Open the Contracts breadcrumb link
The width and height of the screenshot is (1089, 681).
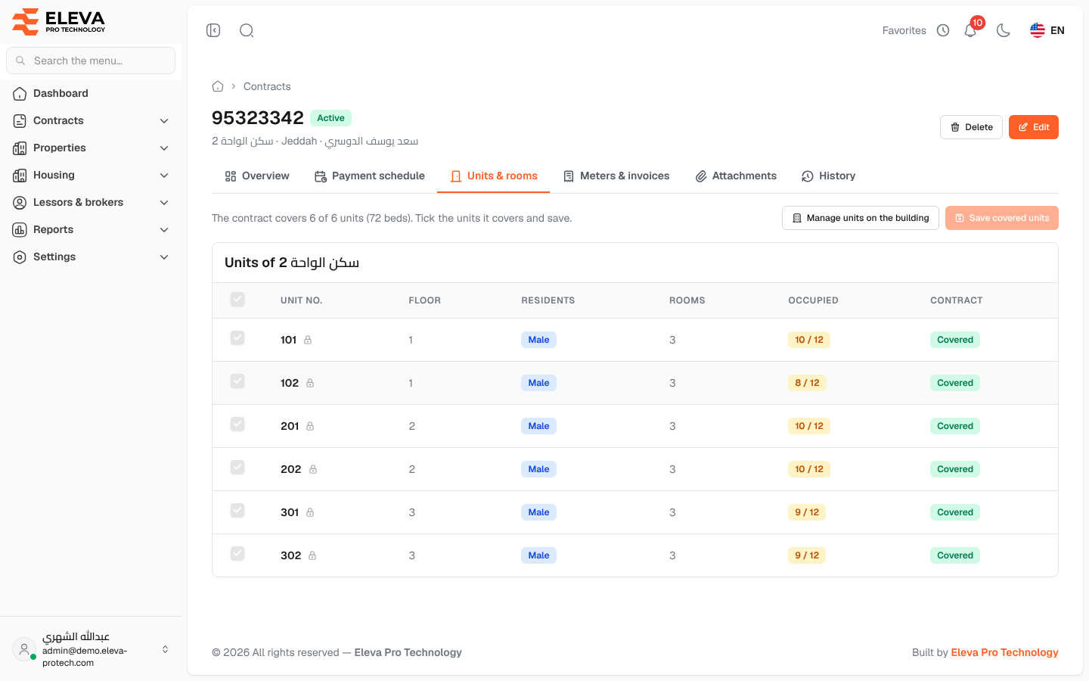click(x=267, y=86)
